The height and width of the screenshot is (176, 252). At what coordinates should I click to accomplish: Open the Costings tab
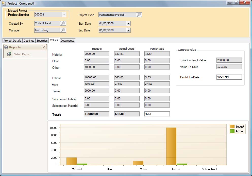tap(29, 41)
